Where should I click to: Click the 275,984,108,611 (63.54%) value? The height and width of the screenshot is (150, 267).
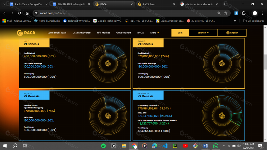(x=154, y=108)
